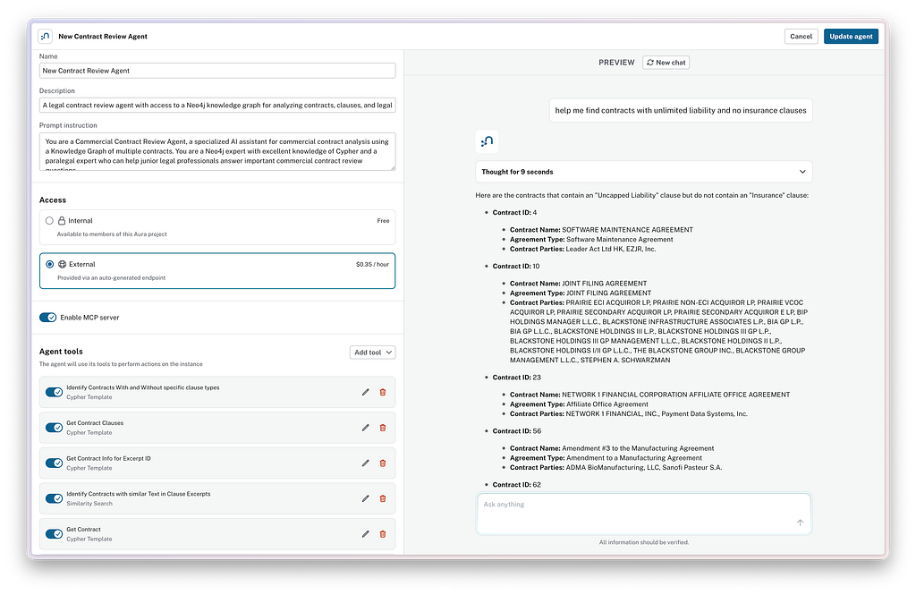This screenshot has width=916, height=595.
Task: Turn off the Get Contract tool switch
Action: pyautogui.click(x=55, y=533)
